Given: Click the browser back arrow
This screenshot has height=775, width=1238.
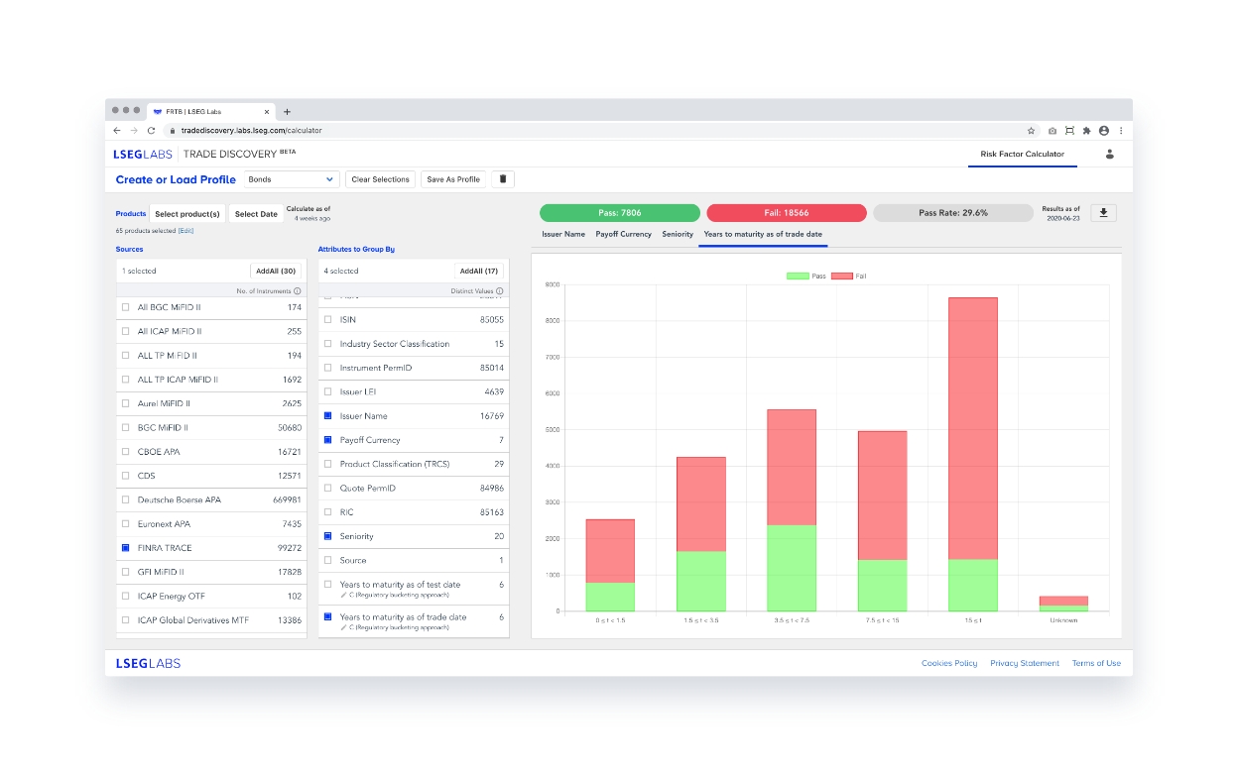Looking at the screenshot, I should pyautogui.click(x=117, y=130).
